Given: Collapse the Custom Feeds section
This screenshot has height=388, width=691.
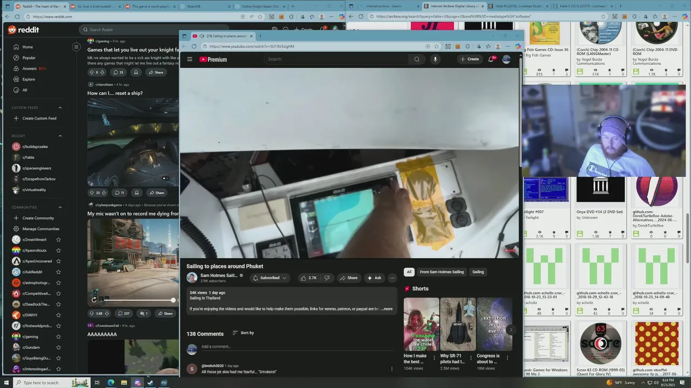Looking at the screenshot, I should click(x=60, y=108).
